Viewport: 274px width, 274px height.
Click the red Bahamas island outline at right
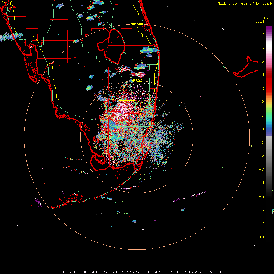245,67
